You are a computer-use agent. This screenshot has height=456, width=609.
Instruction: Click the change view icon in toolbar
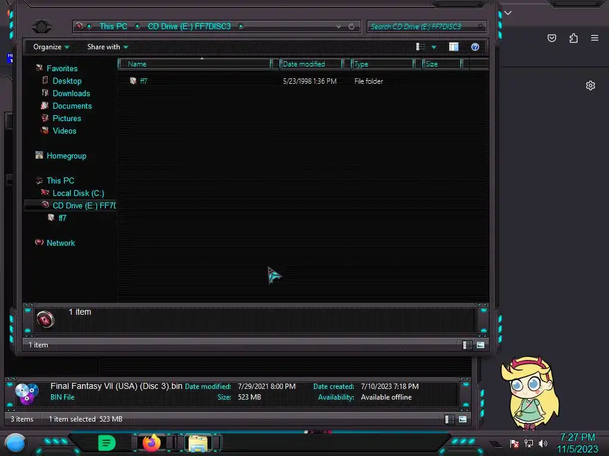420,47
